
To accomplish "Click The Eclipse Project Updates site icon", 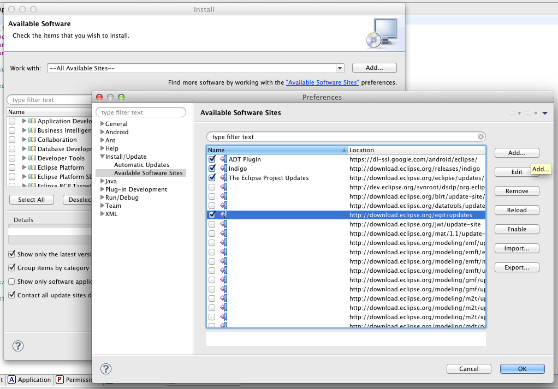I will click(x=223, y=178).
